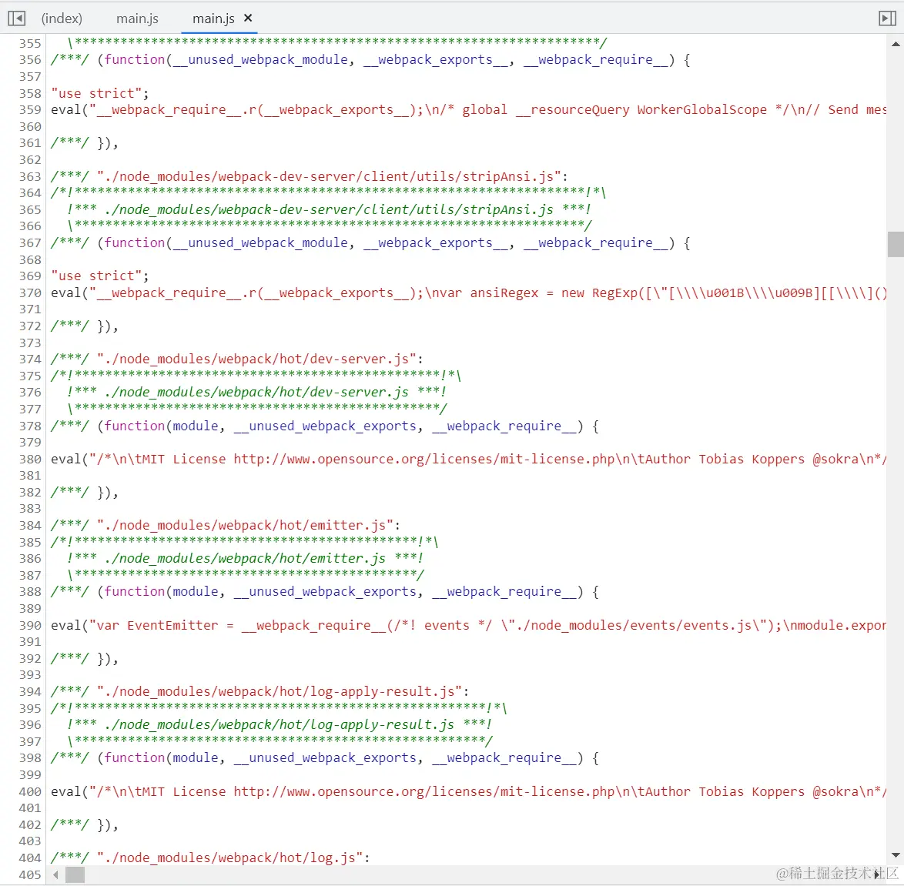This screenshot has height=886, width=904.
Task: Click the vertical scrollbar down arrow
Action: pos(896,855)
